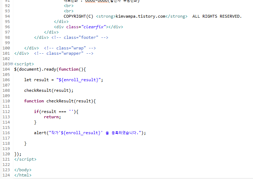Viewport: 253px width, 179px height.
Task: Click line number 94 in the gutter
Action: (x=7, y=16)
